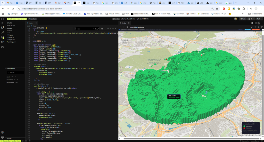Toggle Match Whole Word in find widget
Image resolution: width=264 pixels, height=142 pixels.
coord(95,29)
